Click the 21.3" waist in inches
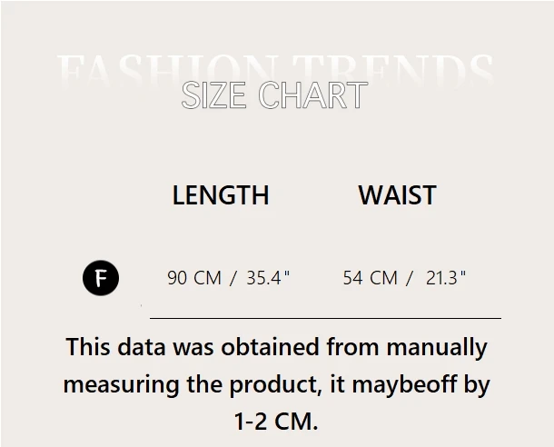 tap(447, 278)
